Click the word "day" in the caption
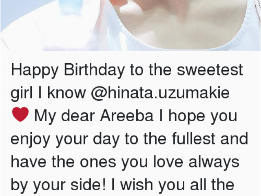 pos(106,140)
